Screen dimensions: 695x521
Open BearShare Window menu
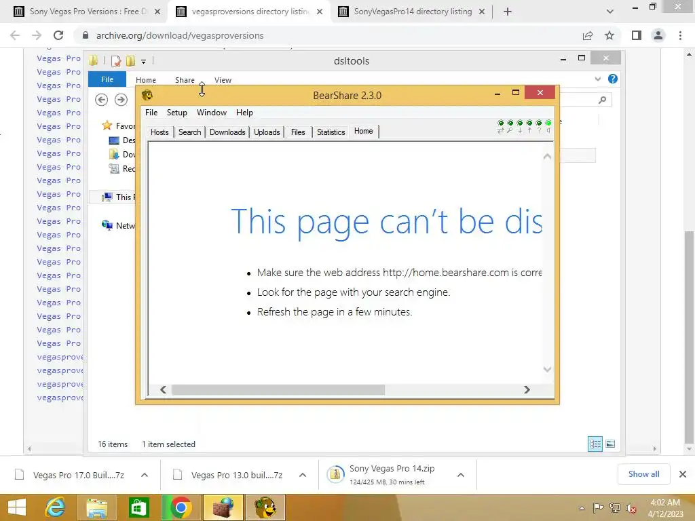click(x=212, y=113)
